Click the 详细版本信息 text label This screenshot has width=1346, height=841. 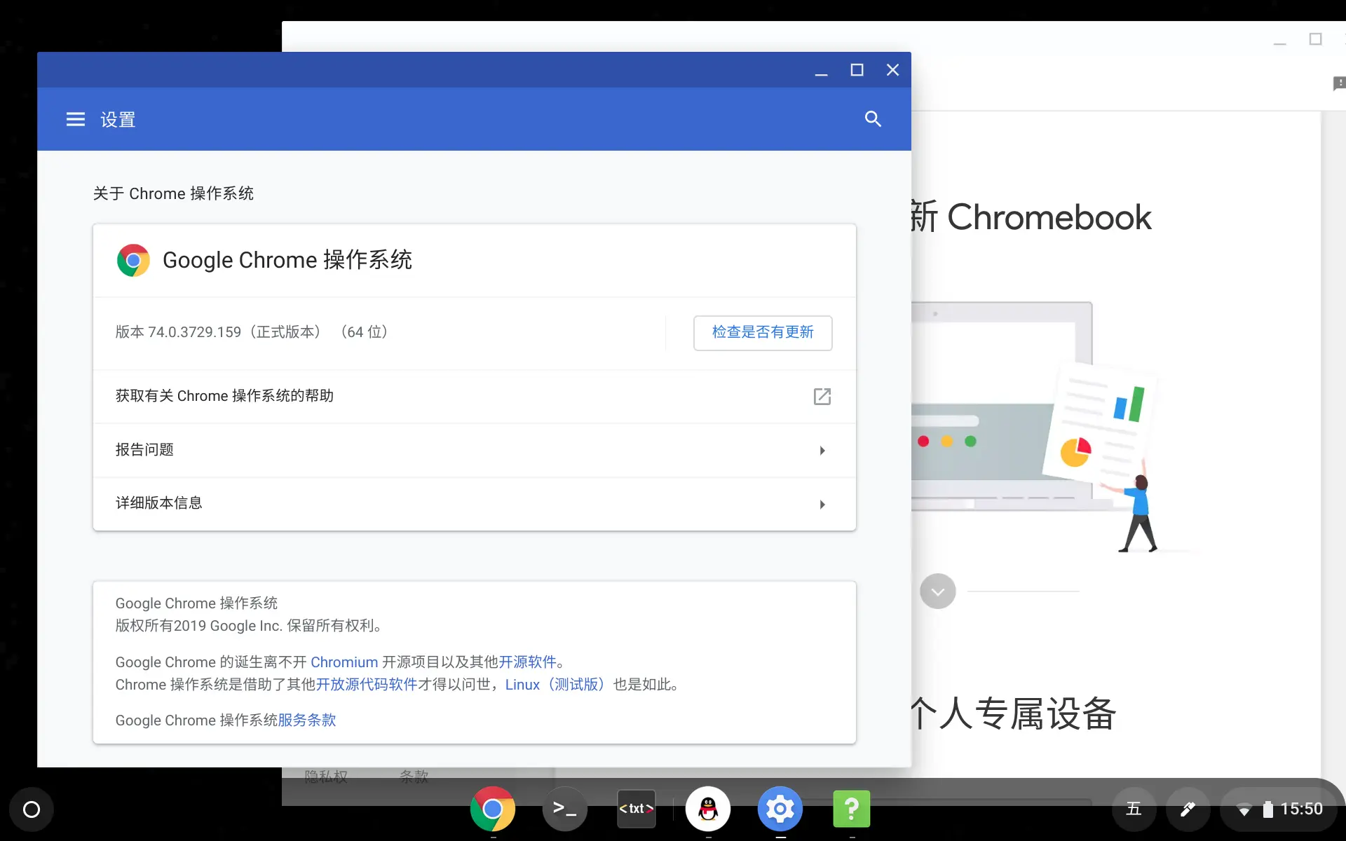tap(159, 503)
